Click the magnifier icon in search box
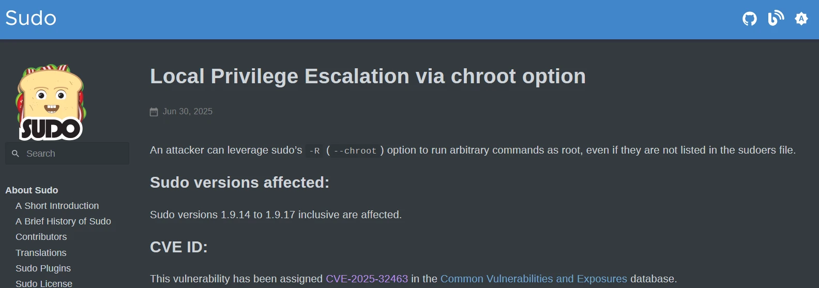The height and width of the screenshot is (288, 819). (16, 154)
